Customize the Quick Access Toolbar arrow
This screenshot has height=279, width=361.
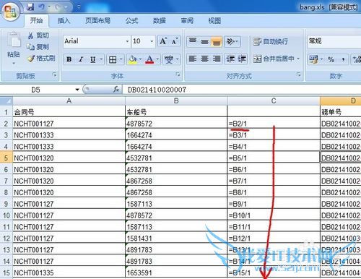click(x=79, y=7)
